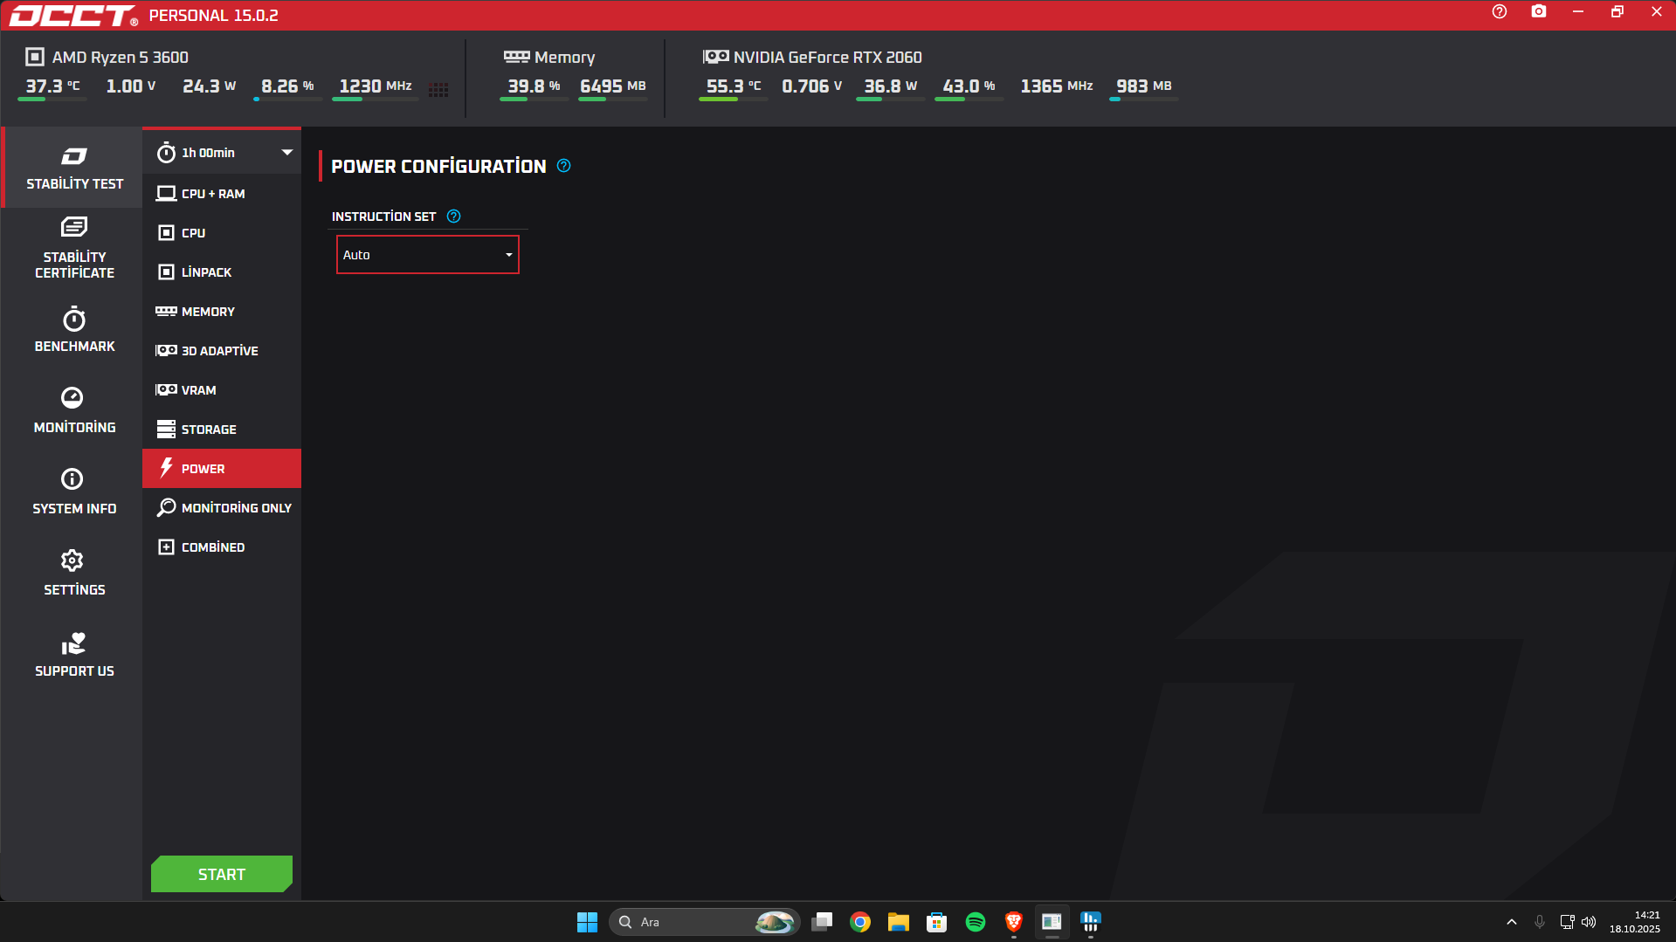This screenshot has height=942, width=1676.
Task: Show the System Info page
Action: click(73, 492)
